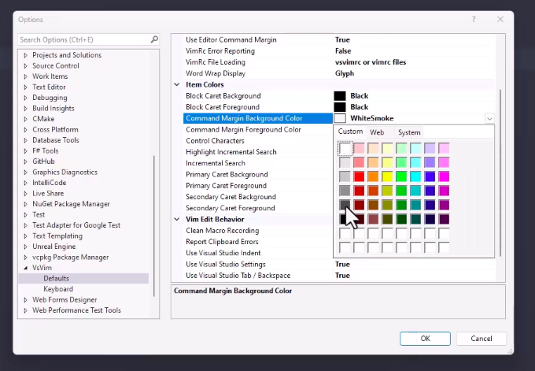Collapse the Vim Edit Behavior section
The image size is (535, 371).
pos(177,219)
